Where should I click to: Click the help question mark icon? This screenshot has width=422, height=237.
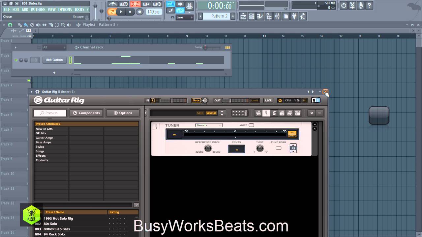coord(369,5)
